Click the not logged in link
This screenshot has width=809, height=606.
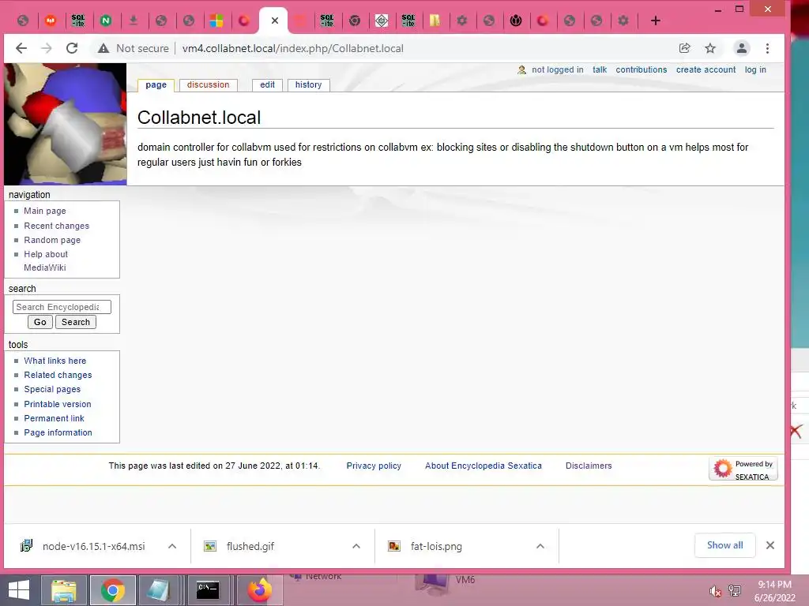point(557,69)
